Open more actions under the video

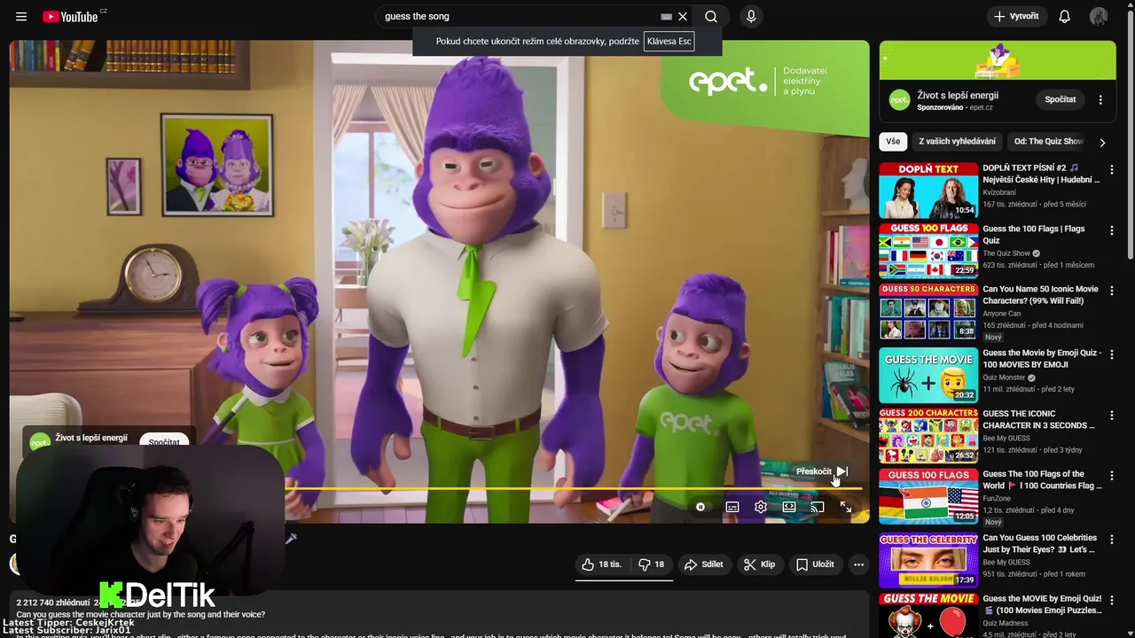coord(858,564)
